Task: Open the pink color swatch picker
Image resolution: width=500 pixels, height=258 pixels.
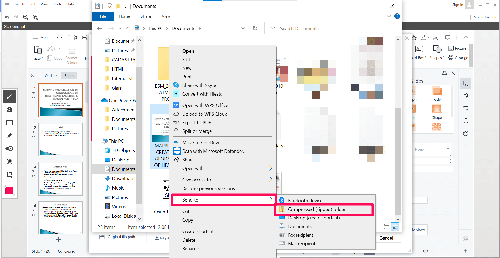Action: pyautogui.click(x=9, y=191)
